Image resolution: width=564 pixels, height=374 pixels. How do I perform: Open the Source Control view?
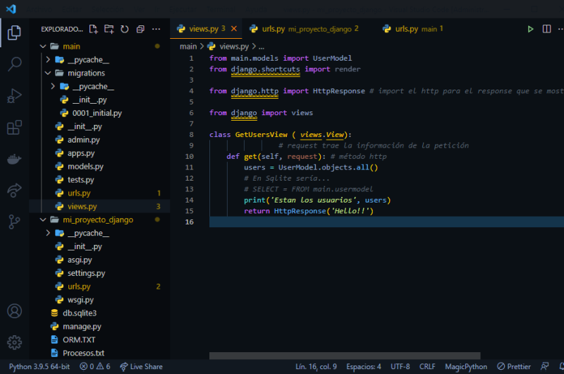pos(14,222)
